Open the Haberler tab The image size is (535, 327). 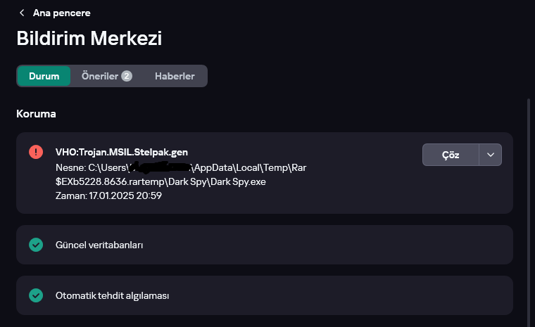(175, 76)
